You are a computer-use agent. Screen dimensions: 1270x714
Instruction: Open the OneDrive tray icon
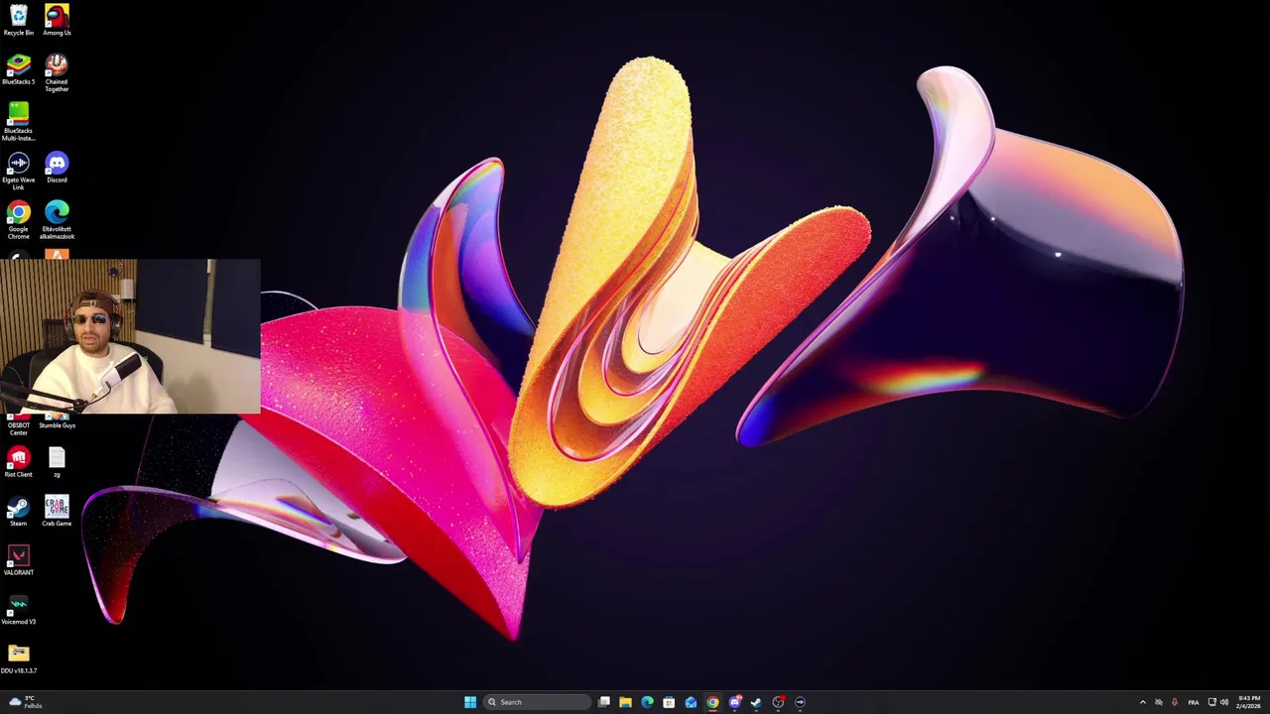click(1158, 702)
